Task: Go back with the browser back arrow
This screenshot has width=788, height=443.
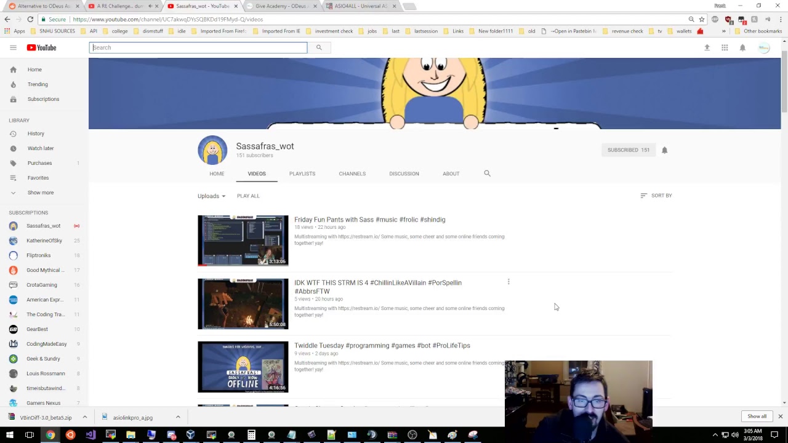Action: point(7,19)
